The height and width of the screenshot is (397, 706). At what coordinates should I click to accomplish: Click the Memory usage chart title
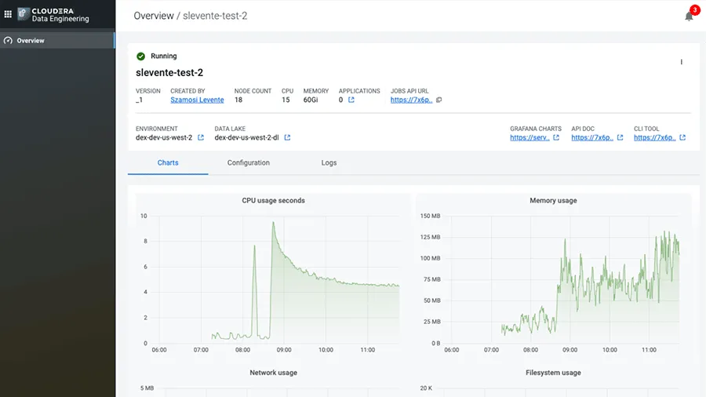553,201
